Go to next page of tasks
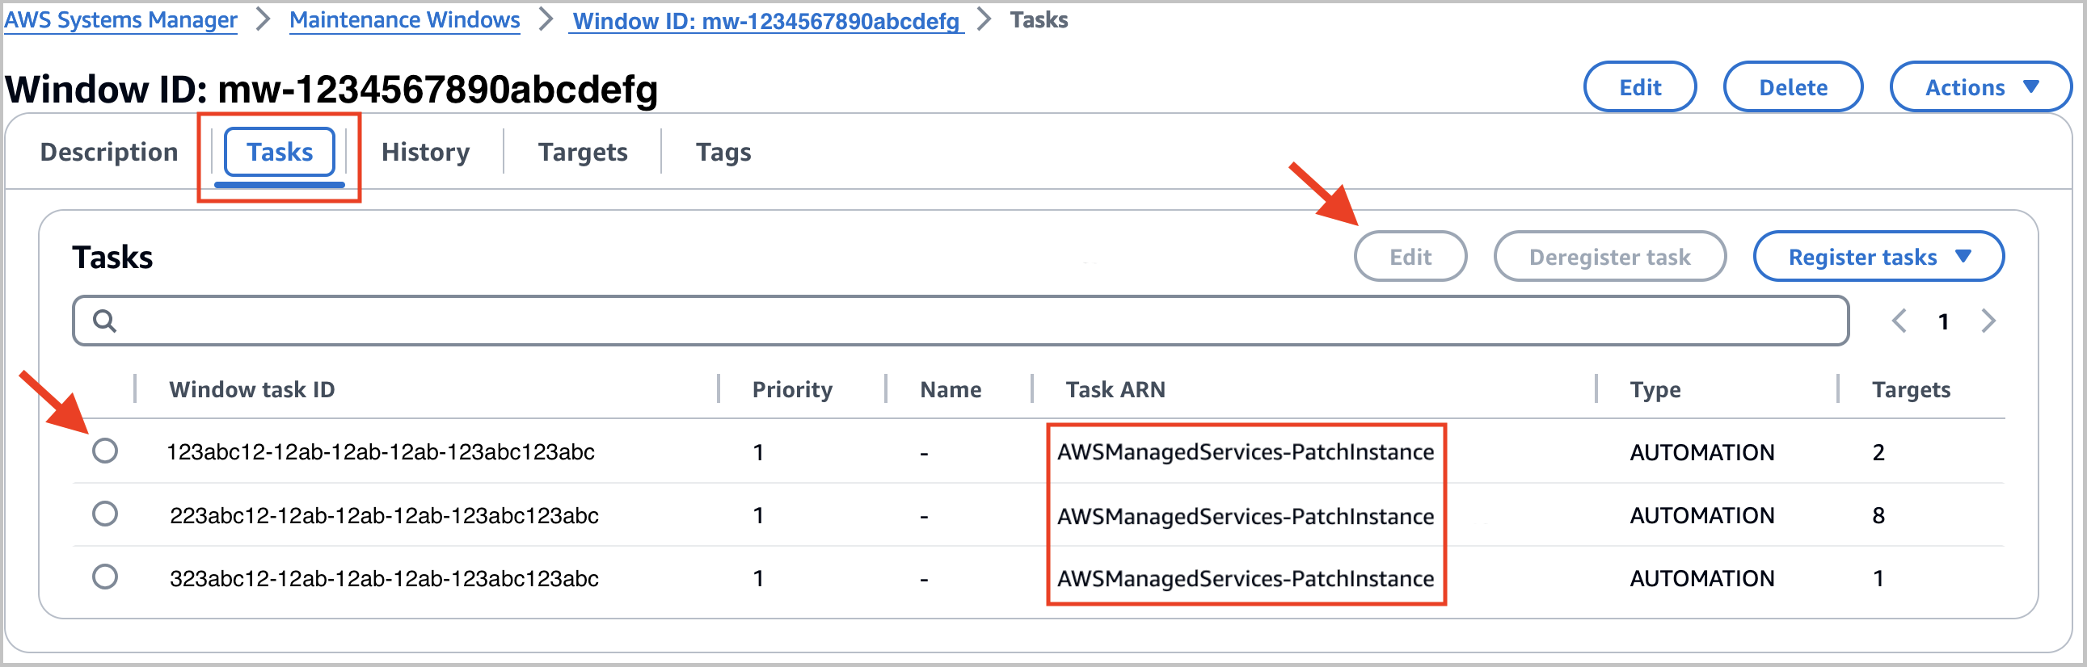This screenshot has width=2087, height=667. point(1988,321)
